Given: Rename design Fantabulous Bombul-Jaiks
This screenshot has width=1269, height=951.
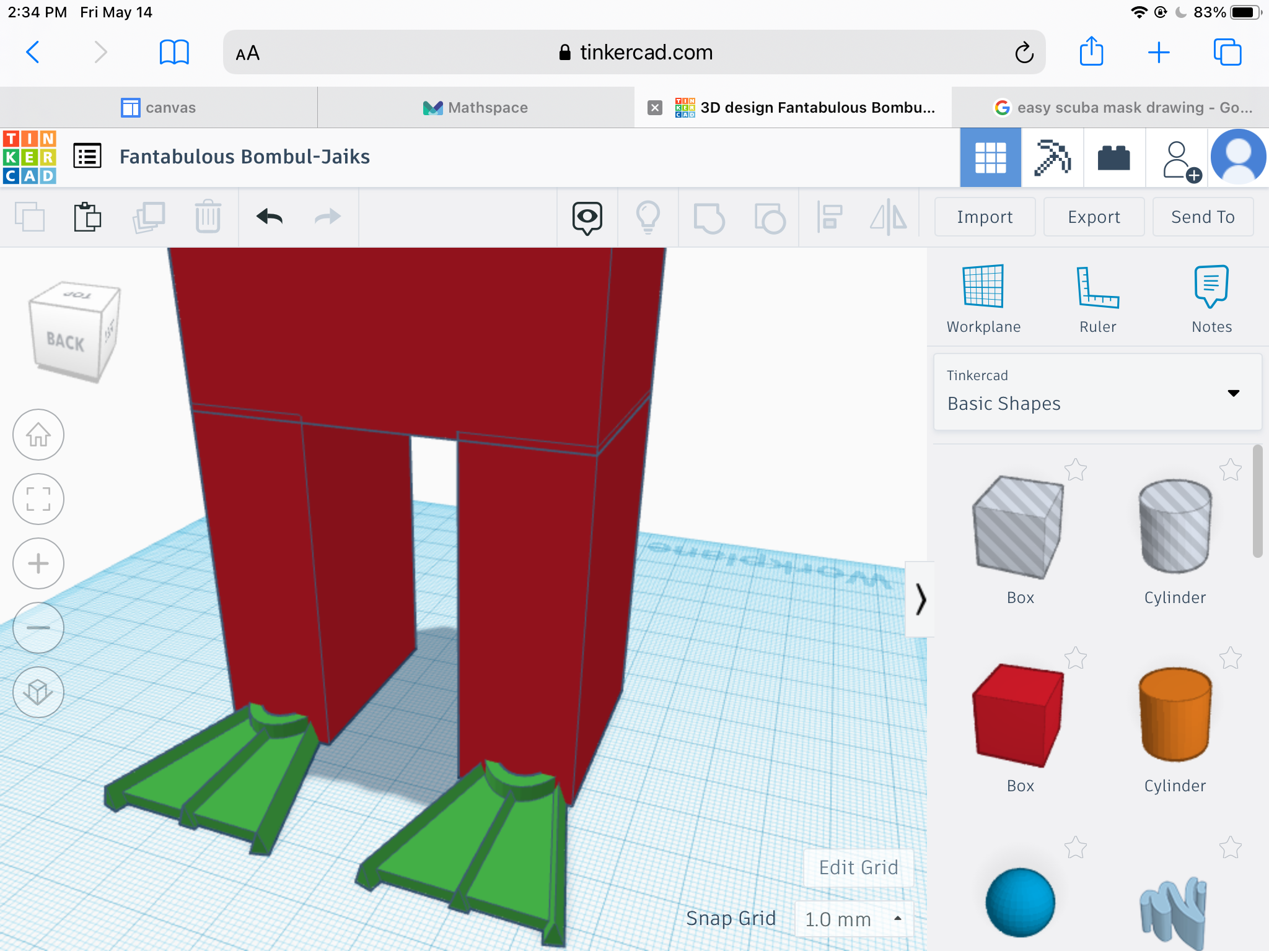Looking at the screenshot, I should click(245, 157).
